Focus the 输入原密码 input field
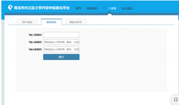 [61, 35]
